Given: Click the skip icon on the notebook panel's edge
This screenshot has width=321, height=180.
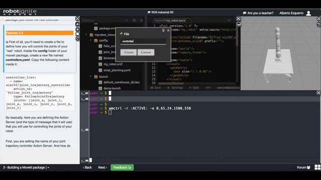Looking at the screenshot, I should point(77,29).
